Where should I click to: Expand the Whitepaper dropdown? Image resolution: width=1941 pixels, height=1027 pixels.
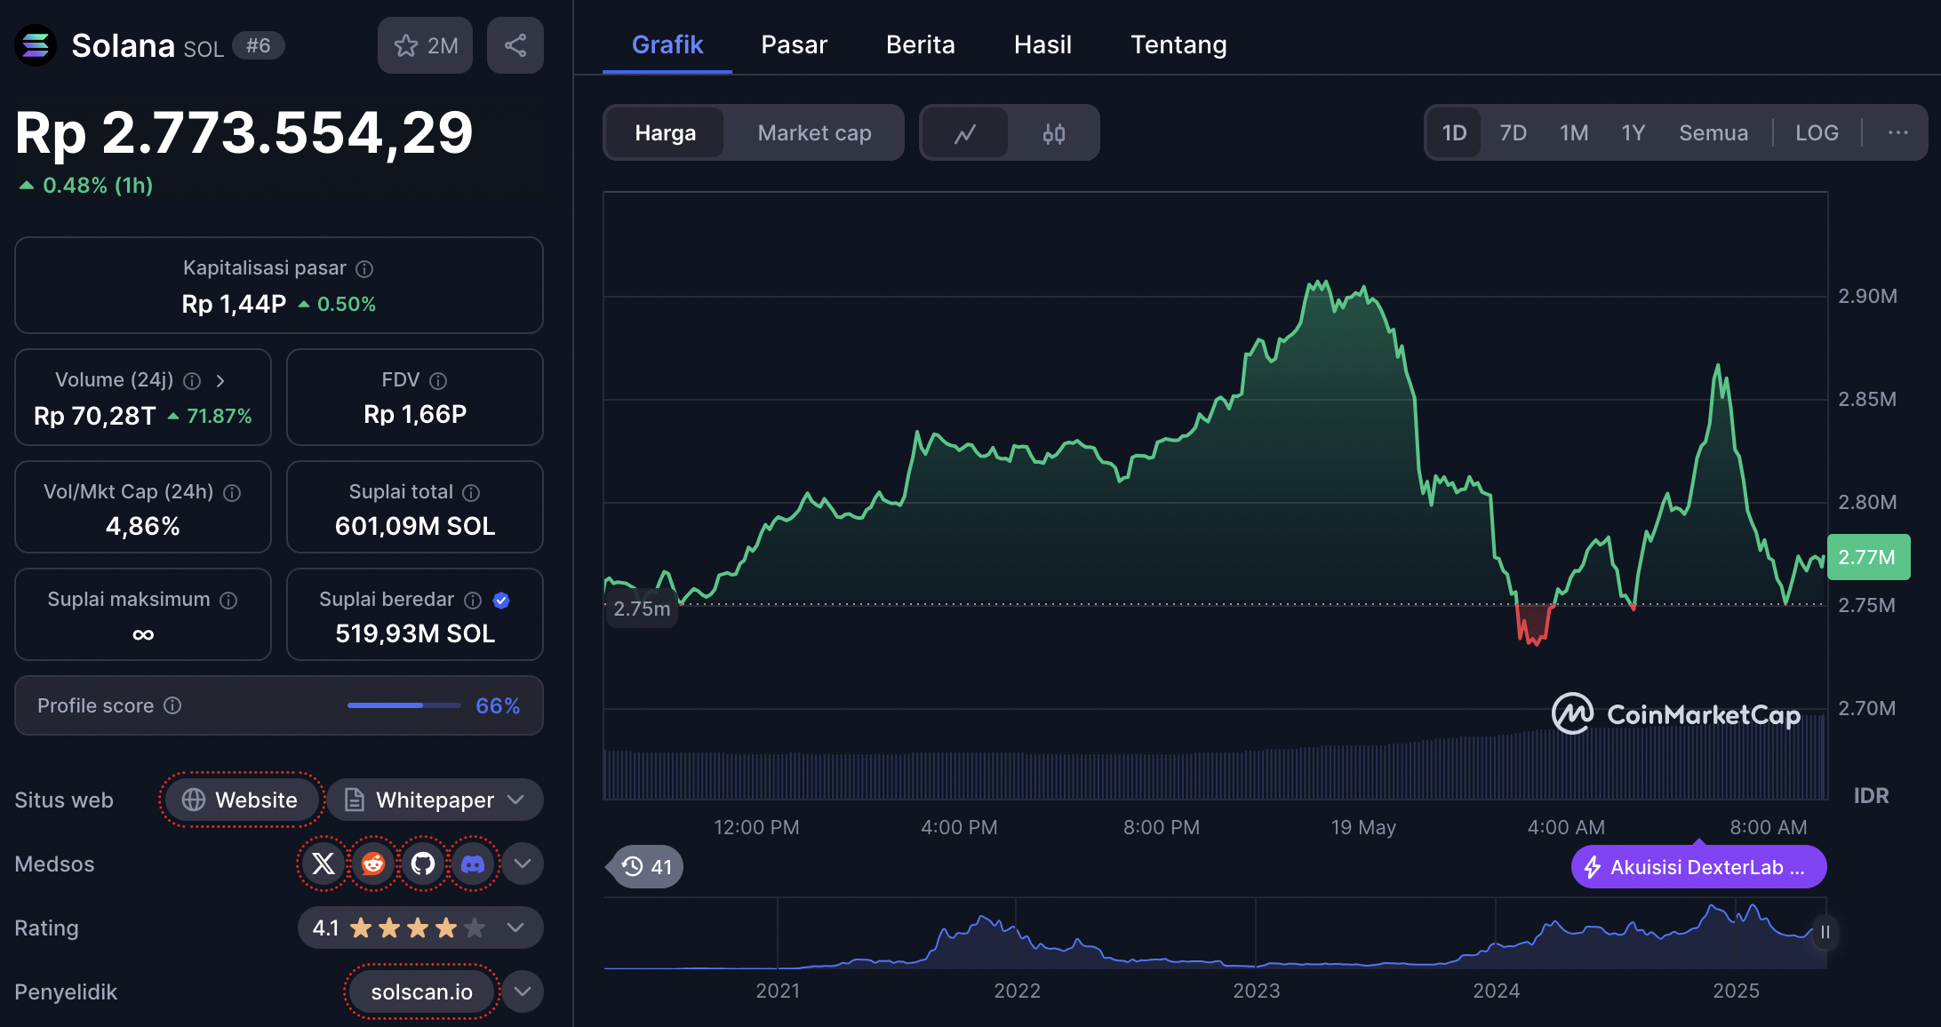click(516, 800)
